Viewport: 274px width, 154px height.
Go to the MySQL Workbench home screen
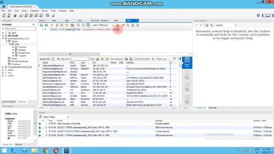coord(4,6)
